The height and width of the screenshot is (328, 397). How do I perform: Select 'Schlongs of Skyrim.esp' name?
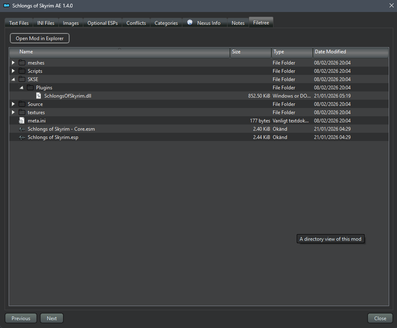(x=53, y=137)
